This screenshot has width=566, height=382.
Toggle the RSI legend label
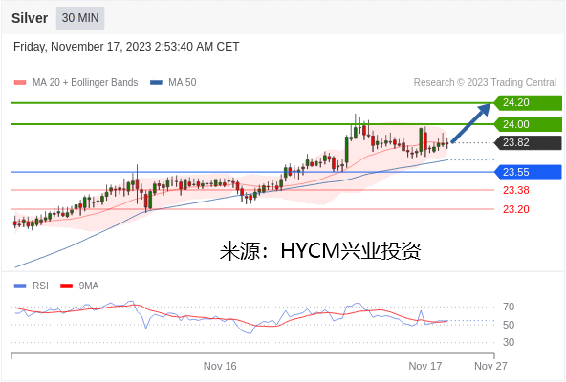click(40, 286)
